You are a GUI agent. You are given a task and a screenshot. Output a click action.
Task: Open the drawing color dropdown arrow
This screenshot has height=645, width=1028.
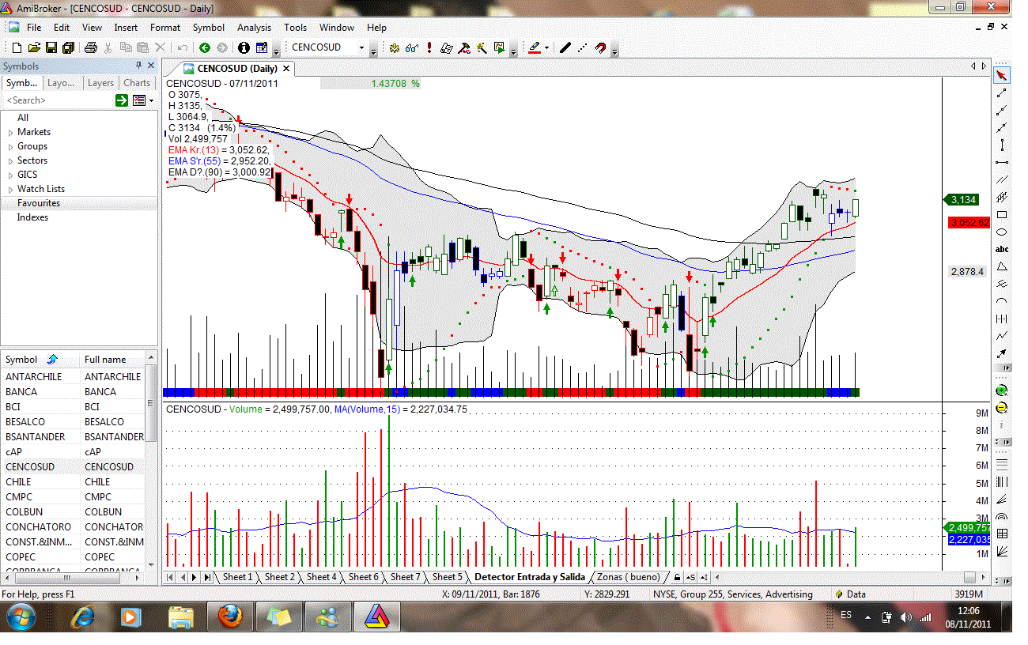click(546, 48)
